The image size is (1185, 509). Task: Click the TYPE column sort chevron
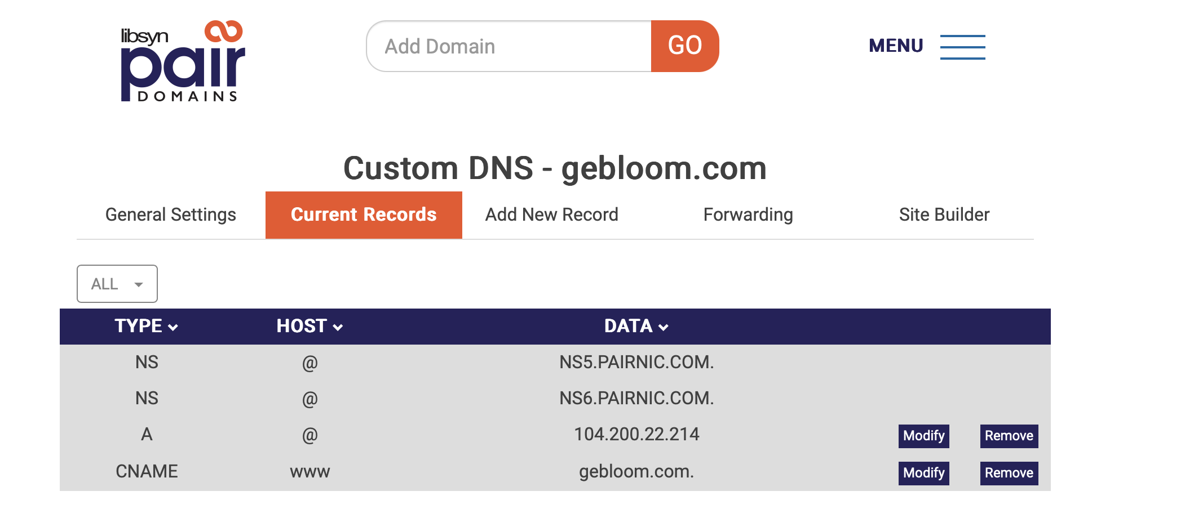click(173, 328)
